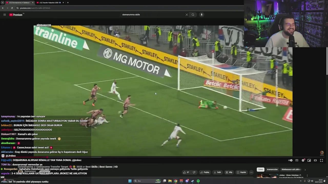Viewport: 328px width, 184px height.
Task: Click the page scrollbar down arrow
Action: coord(327,177)
